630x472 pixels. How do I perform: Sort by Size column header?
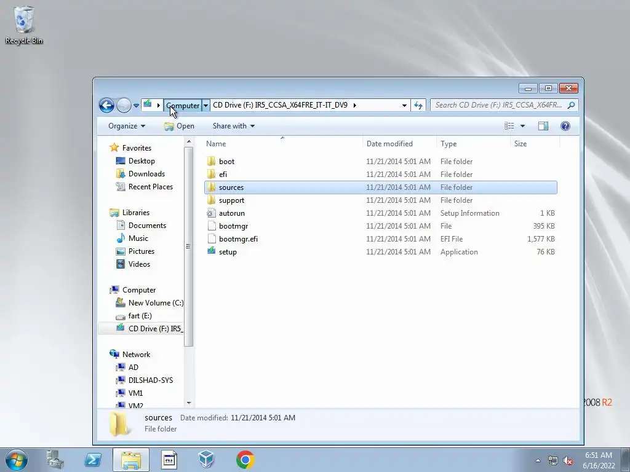point(535,144)
